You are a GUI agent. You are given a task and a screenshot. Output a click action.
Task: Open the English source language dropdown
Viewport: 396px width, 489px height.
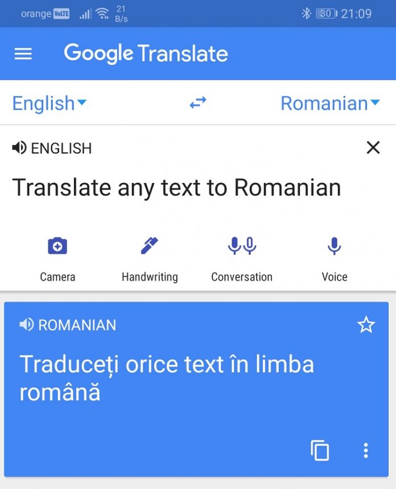pyautogui.click(x=49, y=103)
